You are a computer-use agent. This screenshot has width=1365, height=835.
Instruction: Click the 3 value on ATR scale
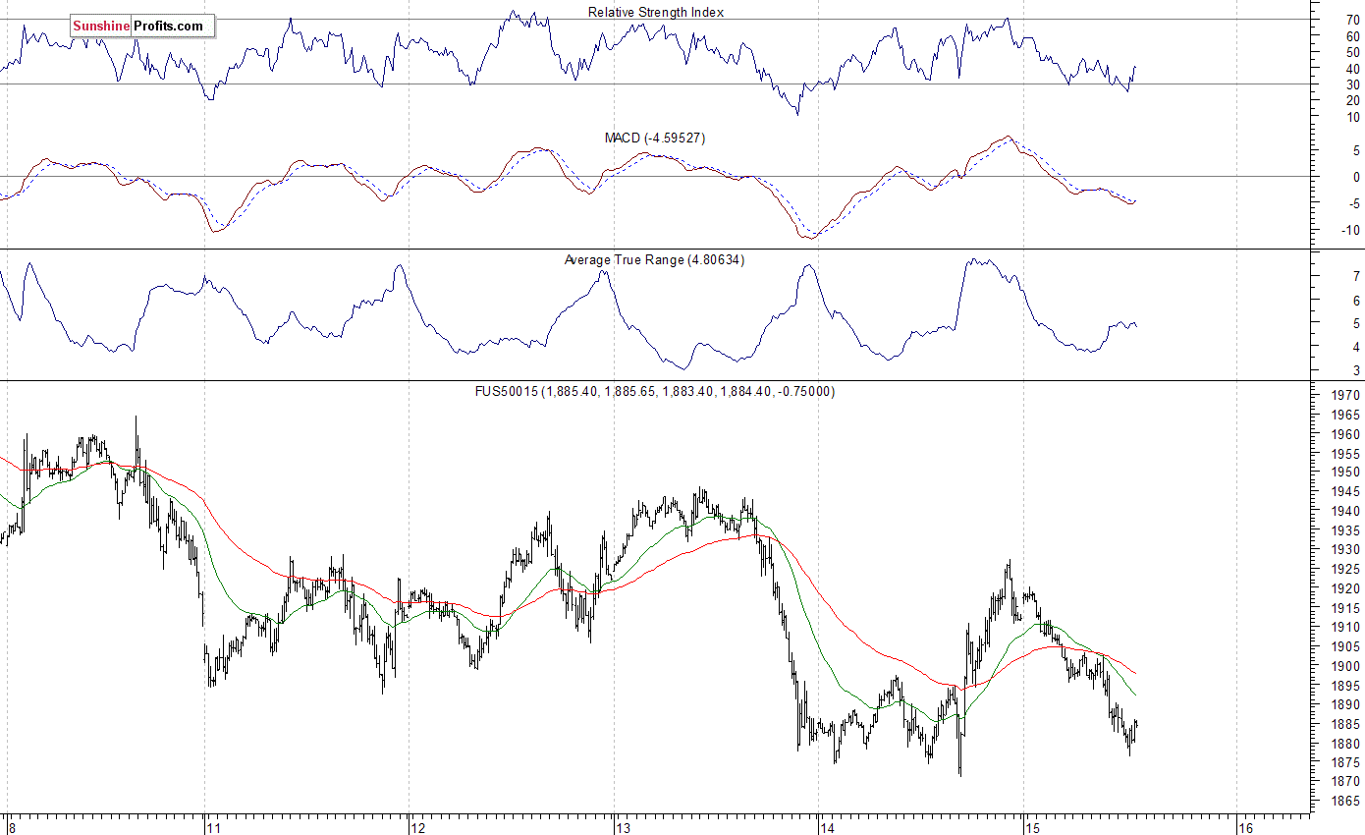(x=1356, y=371)
